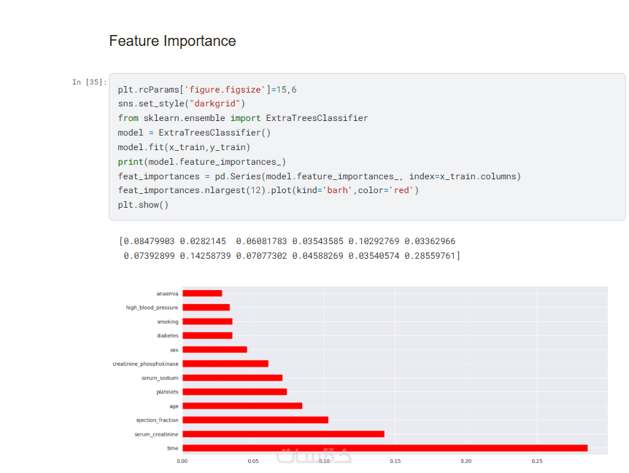Click the print(model.feature_importances_) line
Image resolution: width=629 pixels, height=473 pixels.
click(202, 162)
